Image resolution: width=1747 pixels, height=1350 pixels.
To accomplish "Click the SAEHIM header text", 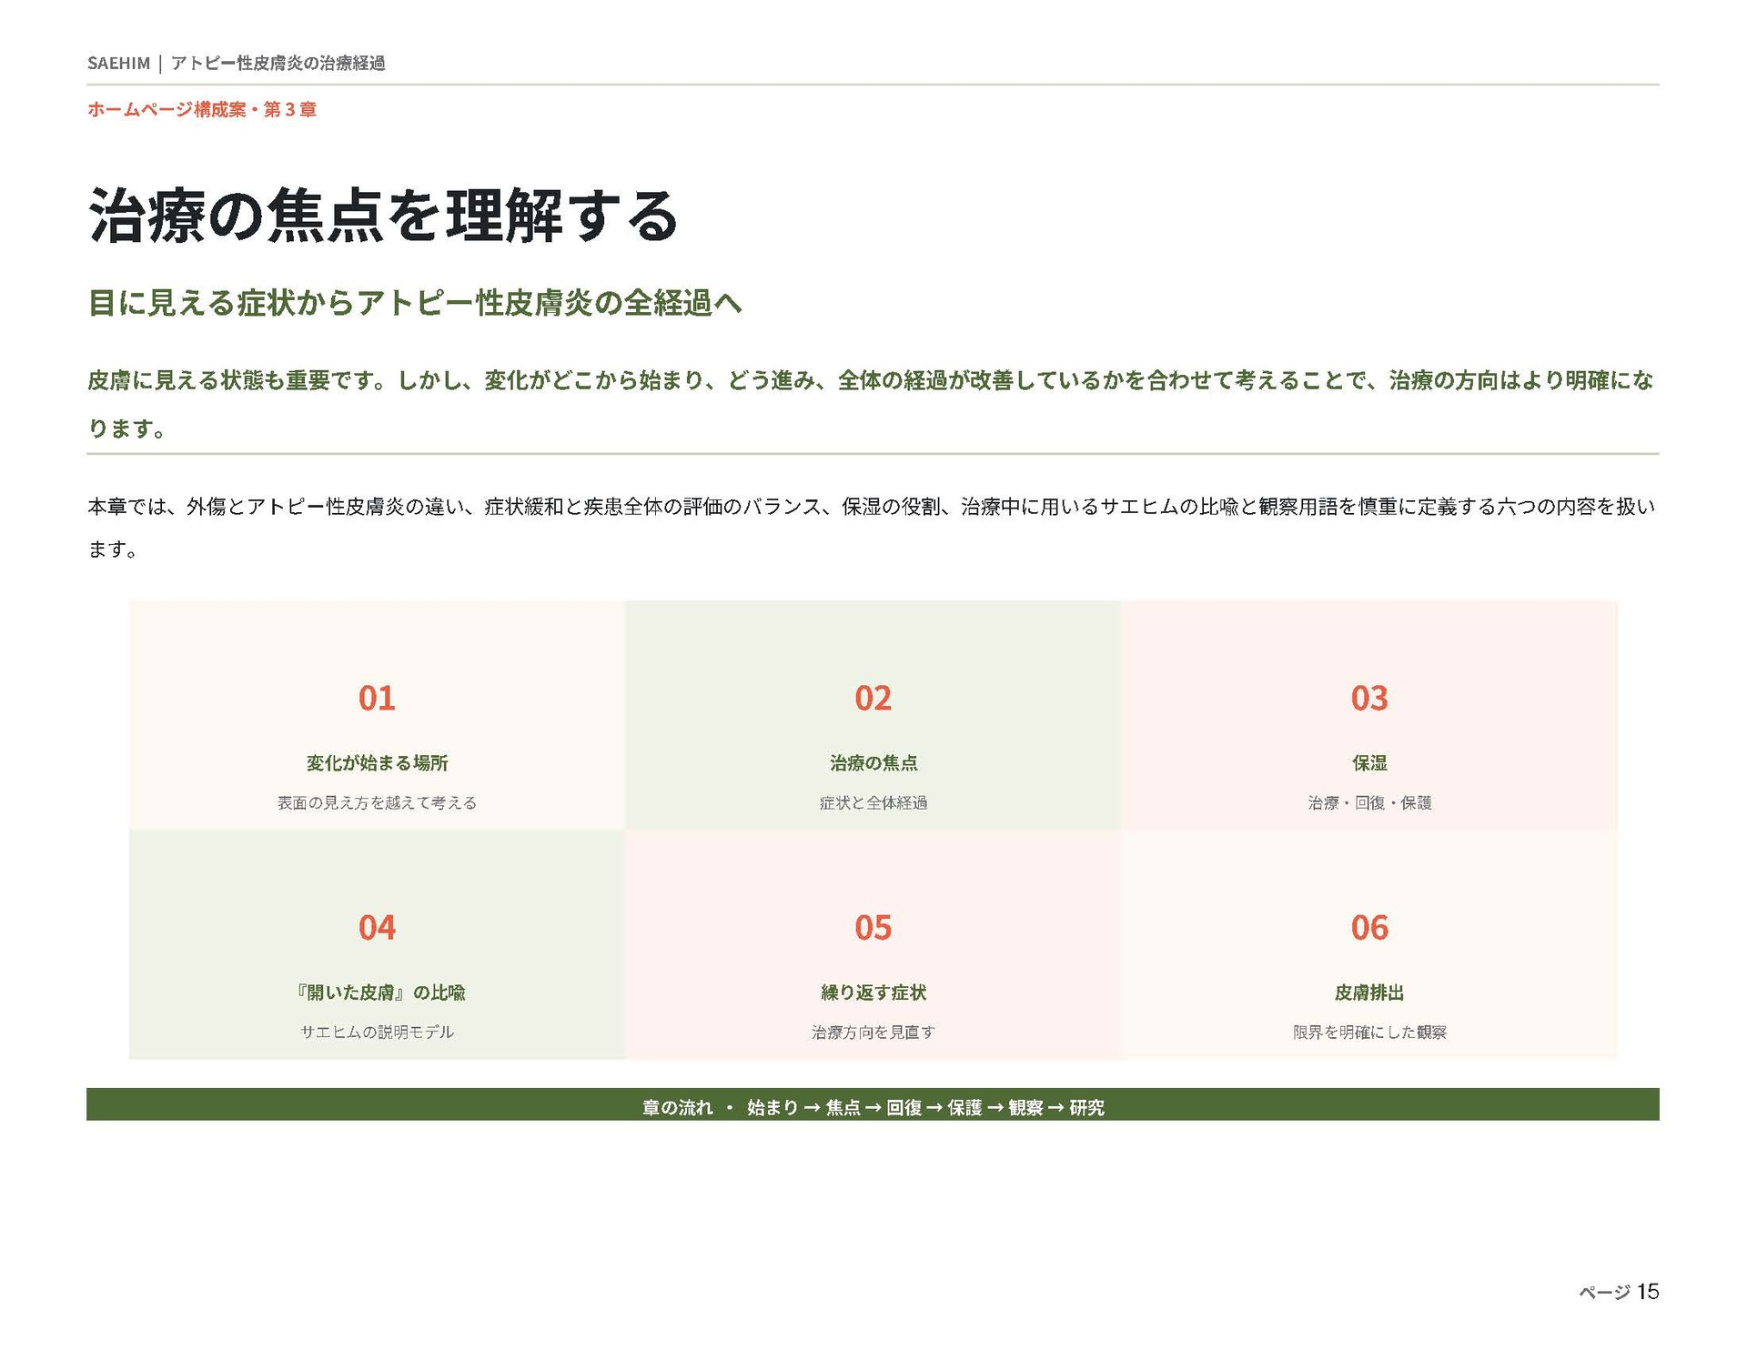I will [x=118, y=63].
